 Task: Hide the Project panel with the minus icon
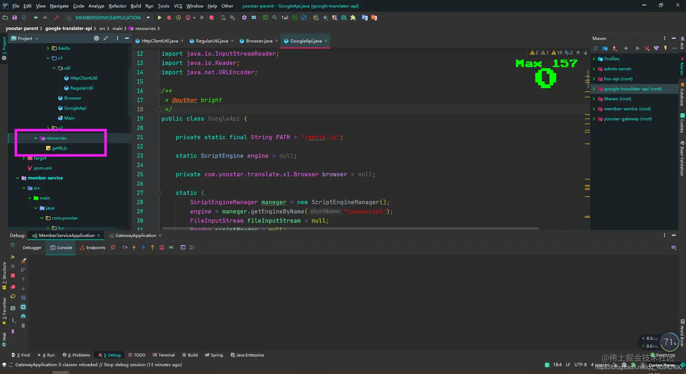pos(127,39)
